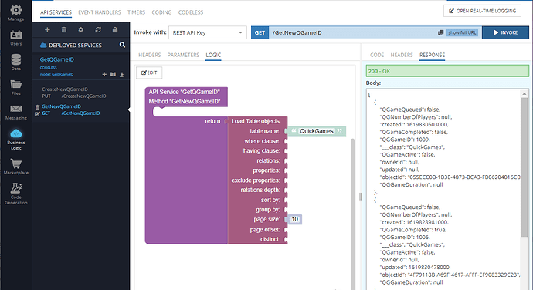
Task: Add method to GetQGameID with plus icon
Action: 104,74
